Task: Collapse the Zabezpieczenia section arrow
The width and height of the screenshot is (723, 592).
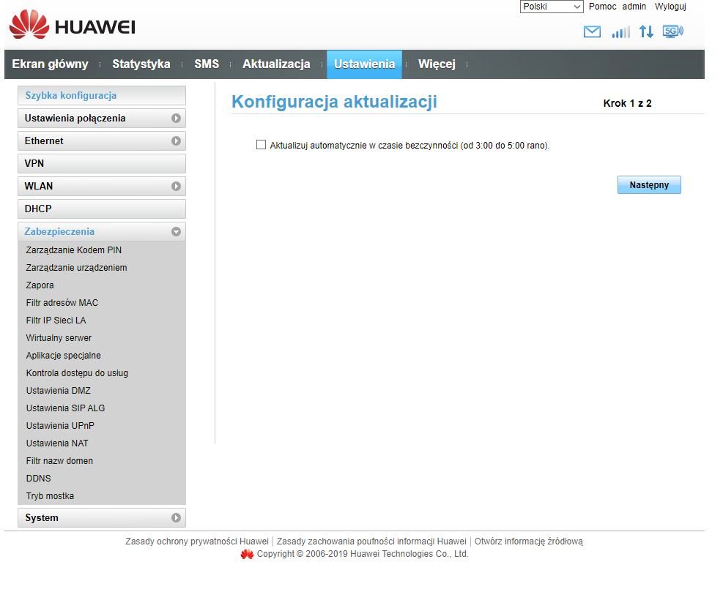Action: point(176,231)
